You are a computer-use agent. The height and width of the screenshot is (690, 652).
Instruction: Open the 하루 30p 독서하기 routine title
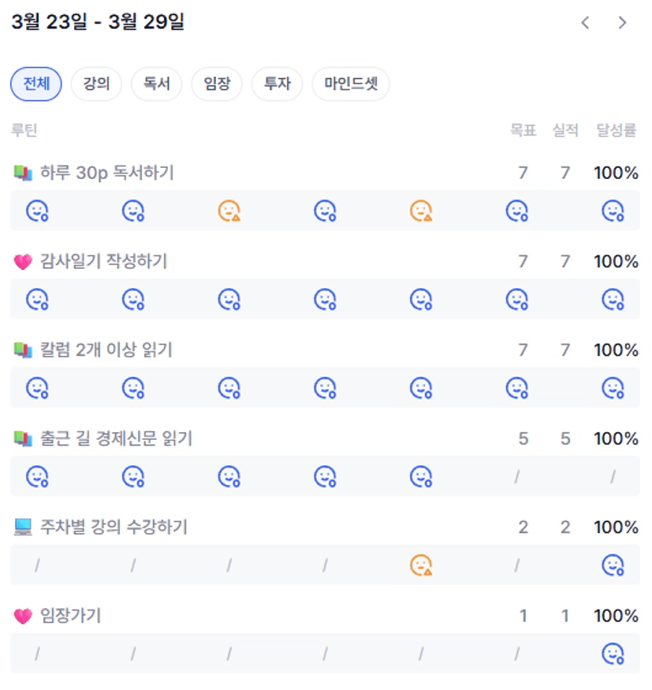click(x=106, y=173)
